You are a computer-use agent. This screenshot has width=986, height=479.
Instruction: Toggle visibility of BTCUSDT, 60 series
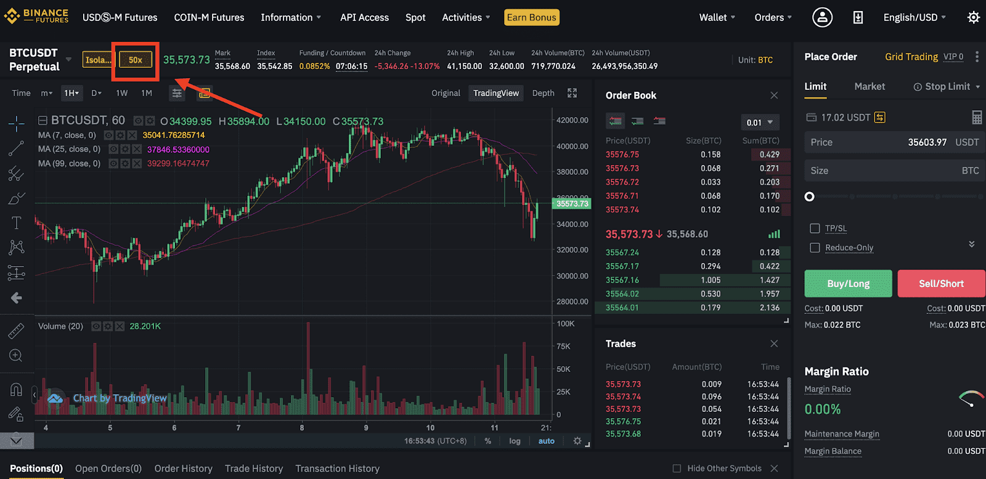(x=139, y=121)
